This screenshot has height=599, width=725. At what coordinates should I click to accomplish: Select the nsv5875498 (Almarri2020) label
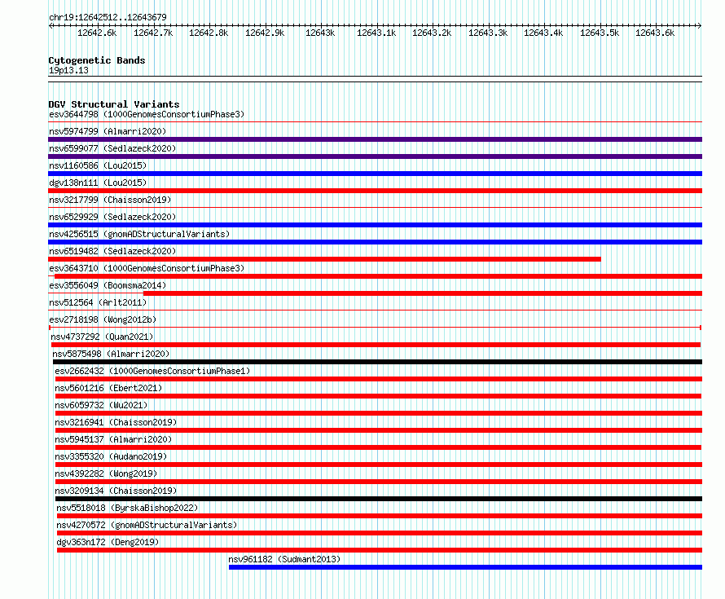pos(111,354)
